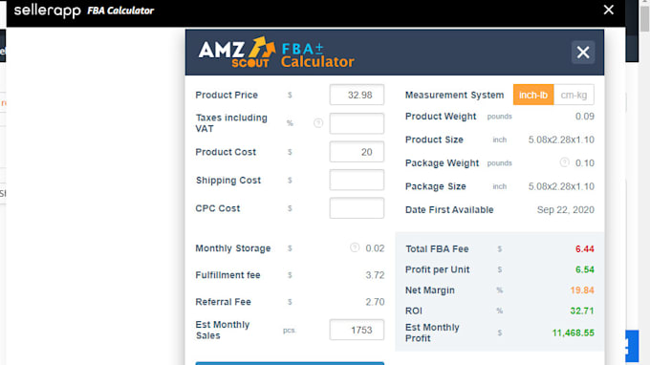Select the CPC Cost input field
The width and height of the screenshot is (650, 365).
[357, 208]
